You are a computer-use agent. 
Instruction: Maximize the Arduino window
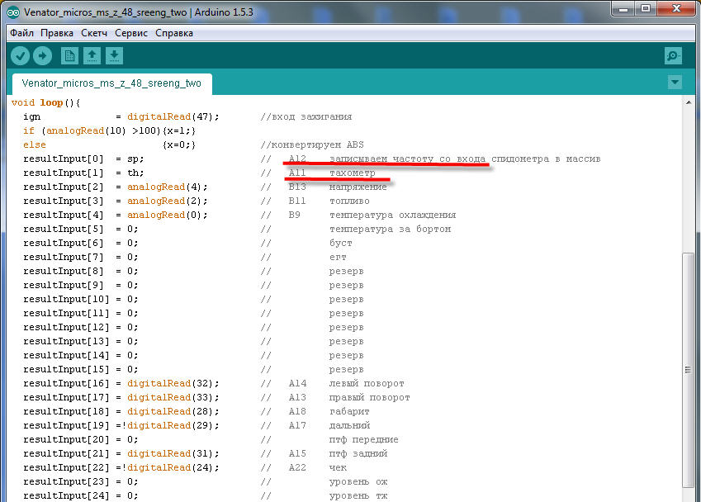pyautogui.click(x=644, y=9)
